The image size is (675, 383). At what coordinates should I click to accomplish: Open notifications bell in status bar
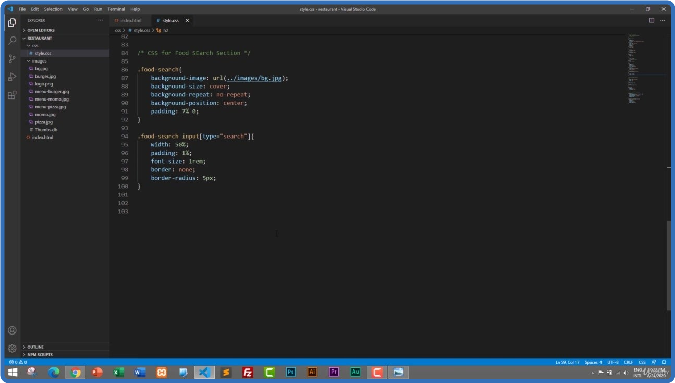664,362
